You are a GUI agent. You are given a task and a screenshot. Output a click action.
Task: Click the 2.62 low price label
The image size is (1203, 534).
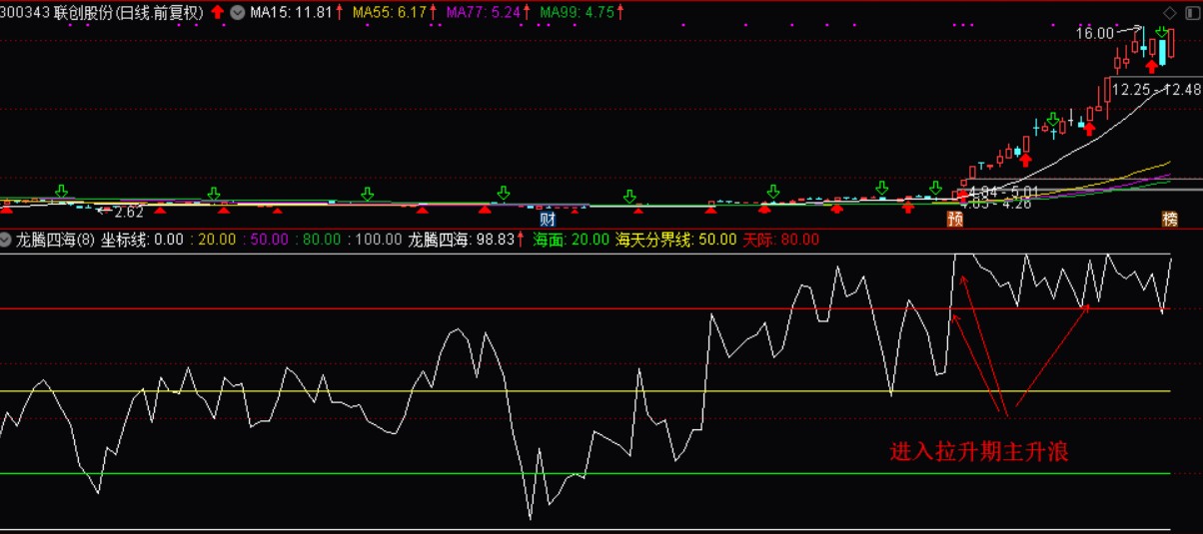128,212
